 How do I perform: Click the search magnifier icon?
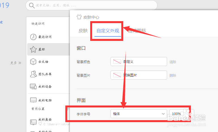click(x=32, y=6)
